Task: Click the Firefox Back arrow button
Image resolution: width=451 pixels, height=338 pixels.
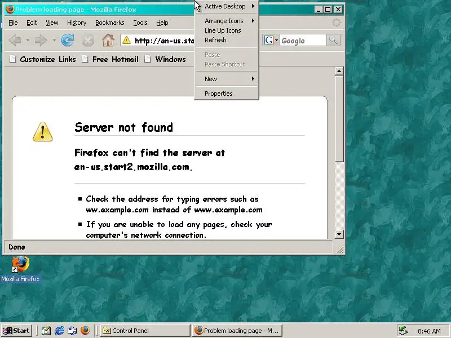Action: 15,40
